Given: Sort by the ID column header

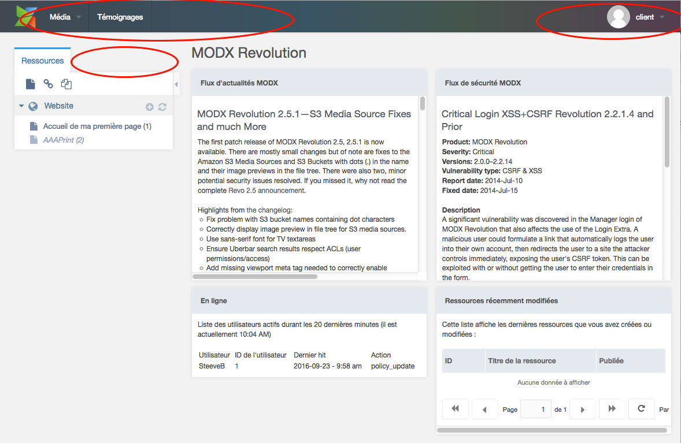Looking at the screenshot, I should pos(464,360).
